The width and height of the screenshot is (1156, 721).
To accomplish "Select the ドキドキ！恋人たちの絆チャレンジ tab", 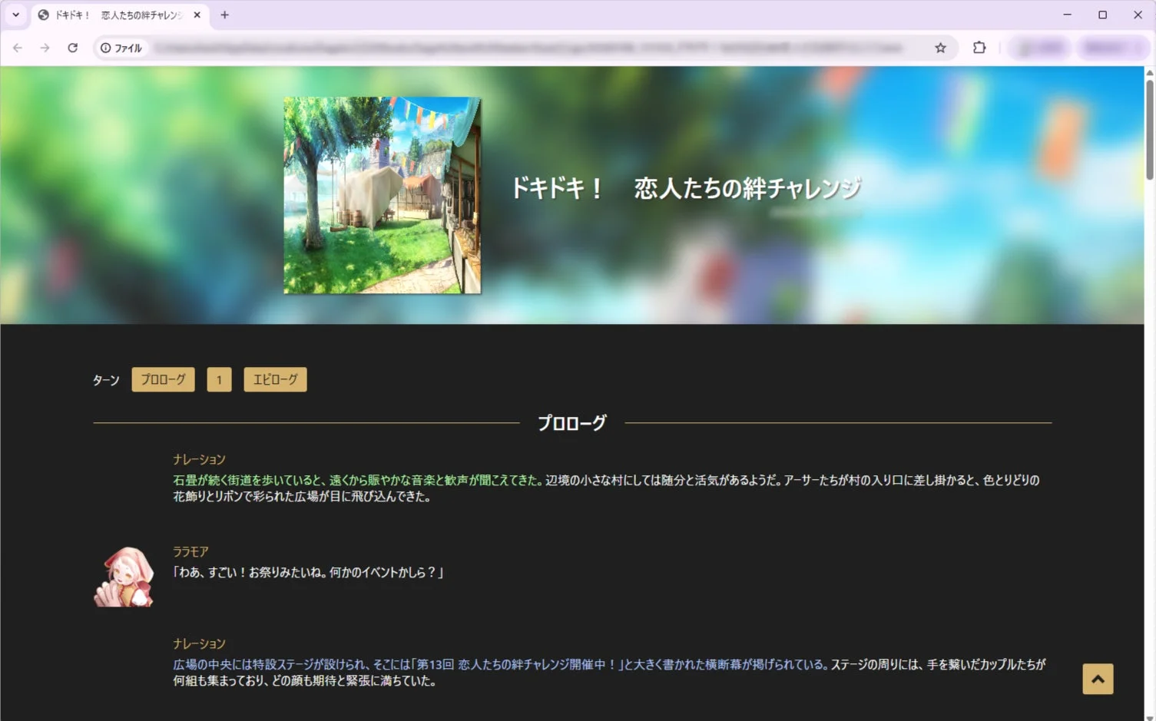I will 115,15.
